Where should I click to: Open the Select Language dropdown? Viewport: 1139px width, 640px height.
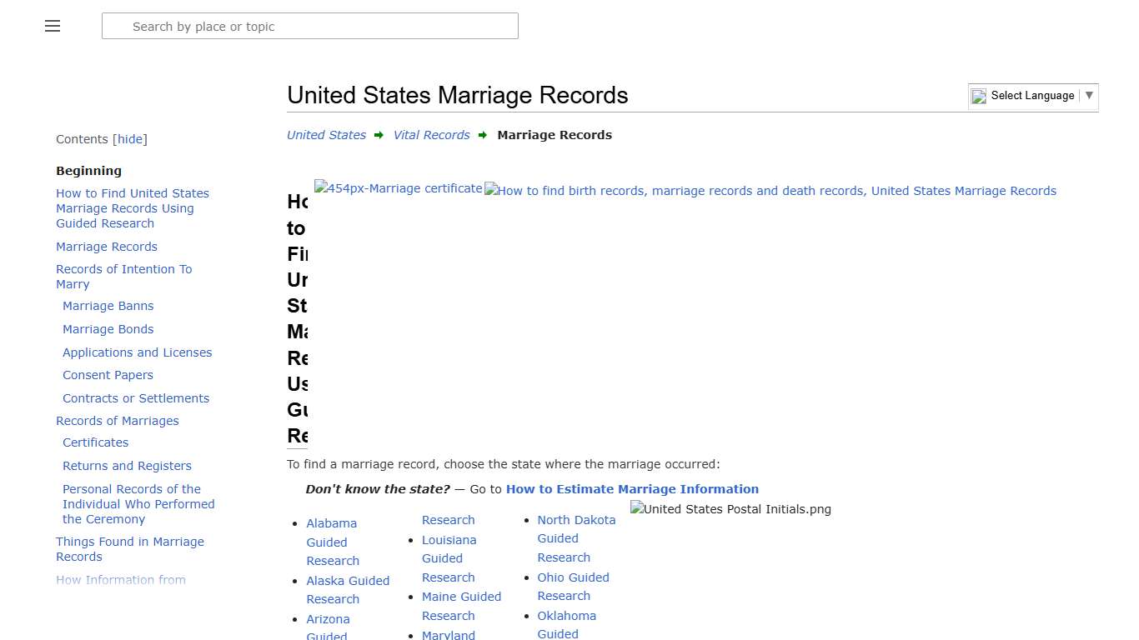(x=1089, y=96)
